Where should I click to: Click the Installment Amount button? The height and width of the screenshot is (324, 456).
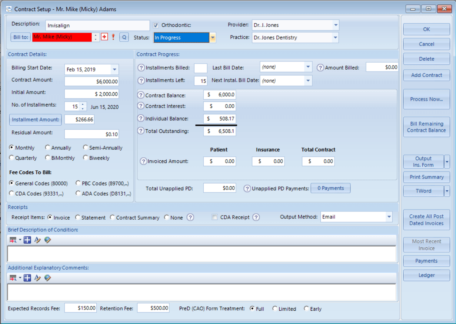(x=35, y=120)
